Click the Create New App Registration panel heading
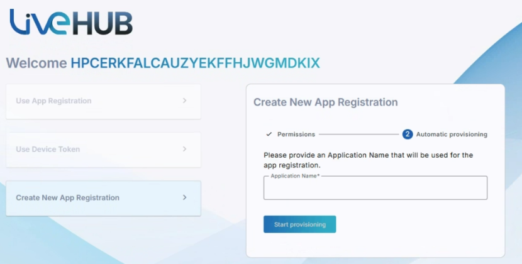522x264 pixels. (325, 102)
